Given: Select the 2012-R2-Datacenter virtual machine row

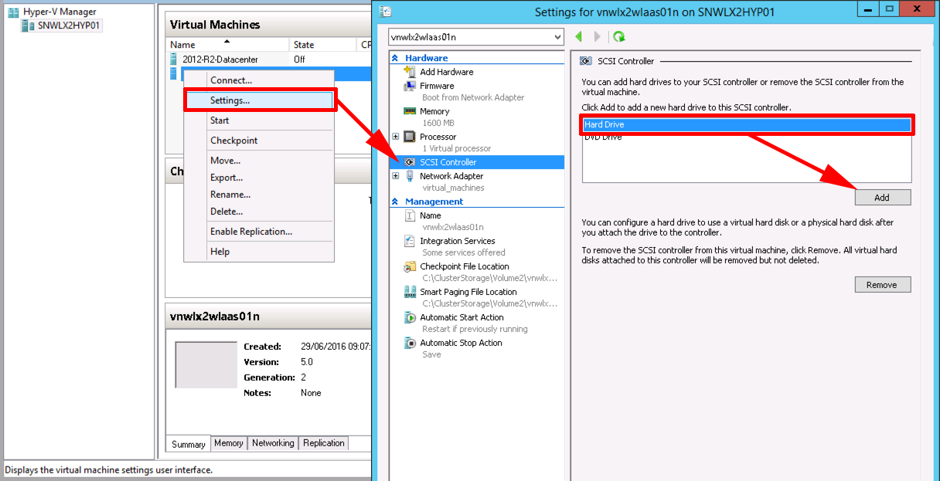Looking at the screenshot, I should pos(268,59).
